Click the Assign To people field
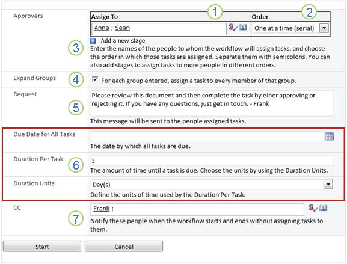The image size is (347, 264). (x=159, y=29)
